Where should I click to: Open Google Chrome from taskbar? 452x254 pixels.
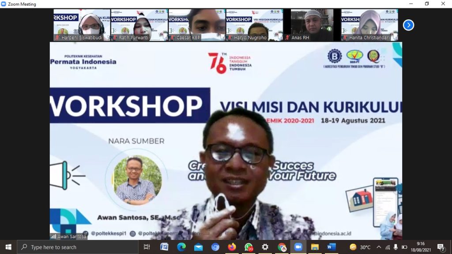click(x=282, y=247)
